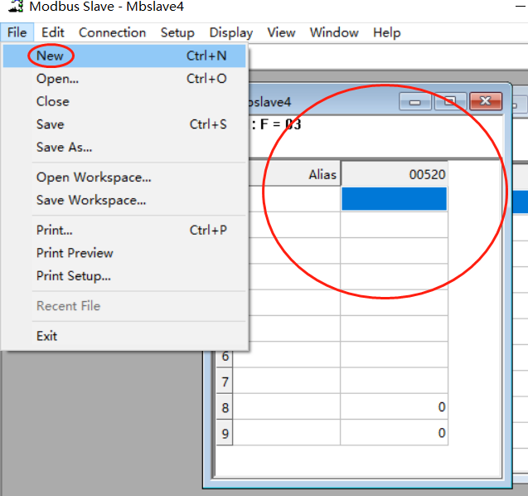528x496 pixels.
Task: Open Print Preview from File menu
Action: tap(75, 253)
